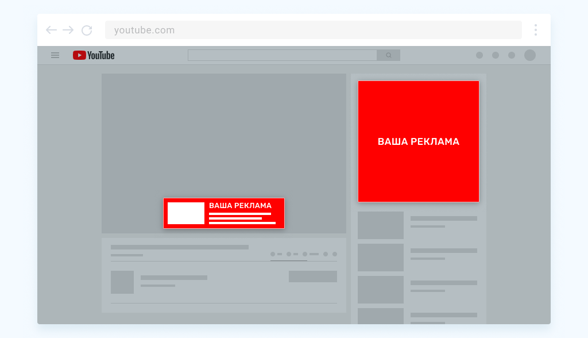Open the browser three-dot menu
Image resolution: width=588 pixels, height=338 pixels.
[x=536, y=30]
